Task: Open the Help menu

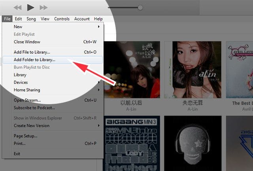Action: coord(98,19)
